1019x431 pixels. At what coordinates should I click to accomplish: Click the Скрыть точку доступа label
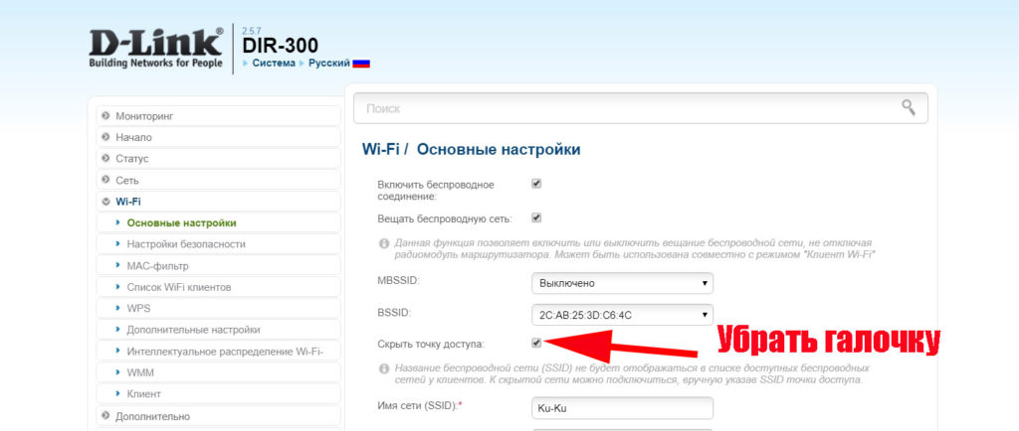[x=431, y=344]
